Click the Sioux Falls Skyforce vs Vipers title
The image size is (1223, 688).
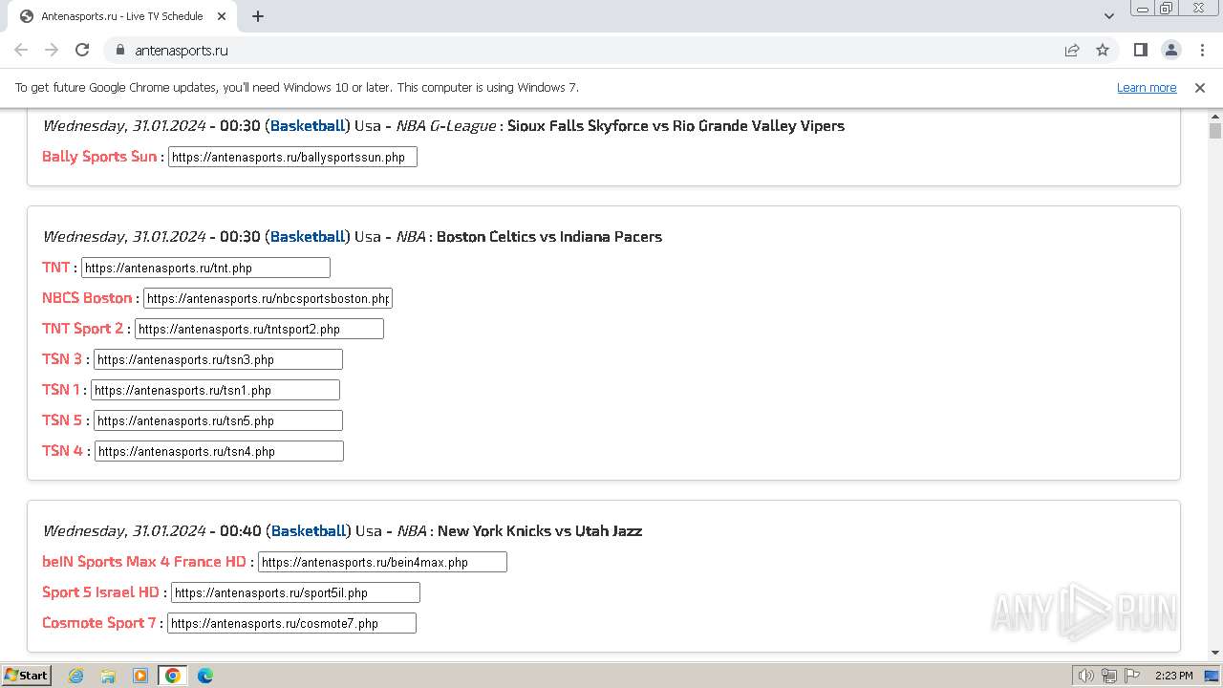coord(676,126)
